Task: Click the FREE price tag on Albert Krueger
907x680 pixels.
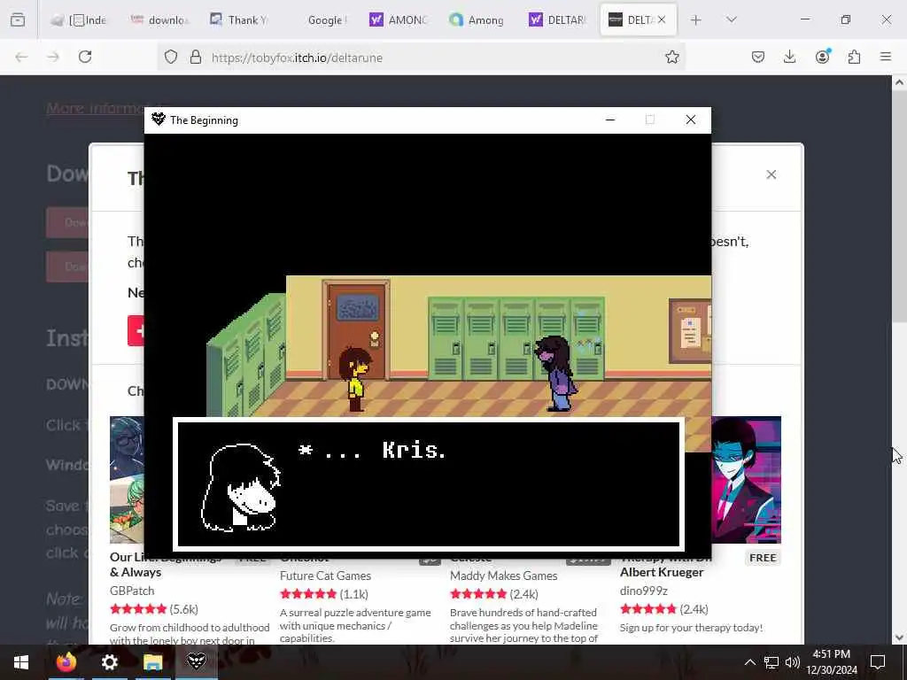Action: 763,558
